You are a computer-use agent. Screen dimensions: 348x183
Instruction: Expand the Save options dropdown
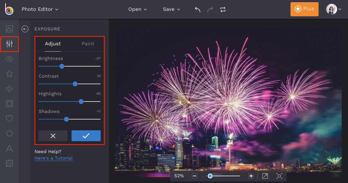[x=171, y=9]
